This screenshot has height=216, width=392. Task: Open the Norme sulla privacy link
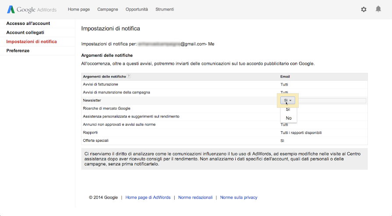point(239,198)
